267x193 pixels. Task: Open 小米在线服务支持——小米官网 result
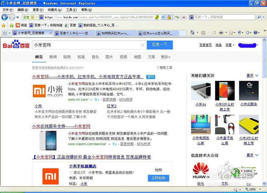[61, 127]
